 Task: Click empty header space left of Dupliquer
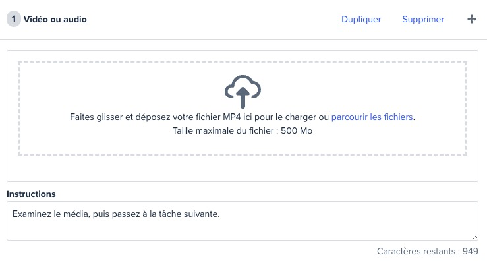pos(214,19)
